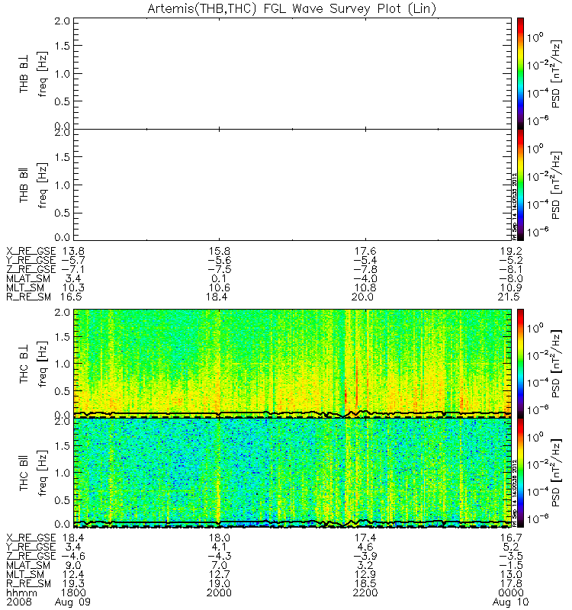The height and width of the screenshot is (610, 572).
Task: Click the 1800 time axis label
Action: [73, 593]
